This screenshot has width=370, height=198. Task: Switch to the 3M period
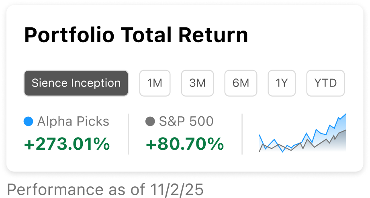(197, 83)
